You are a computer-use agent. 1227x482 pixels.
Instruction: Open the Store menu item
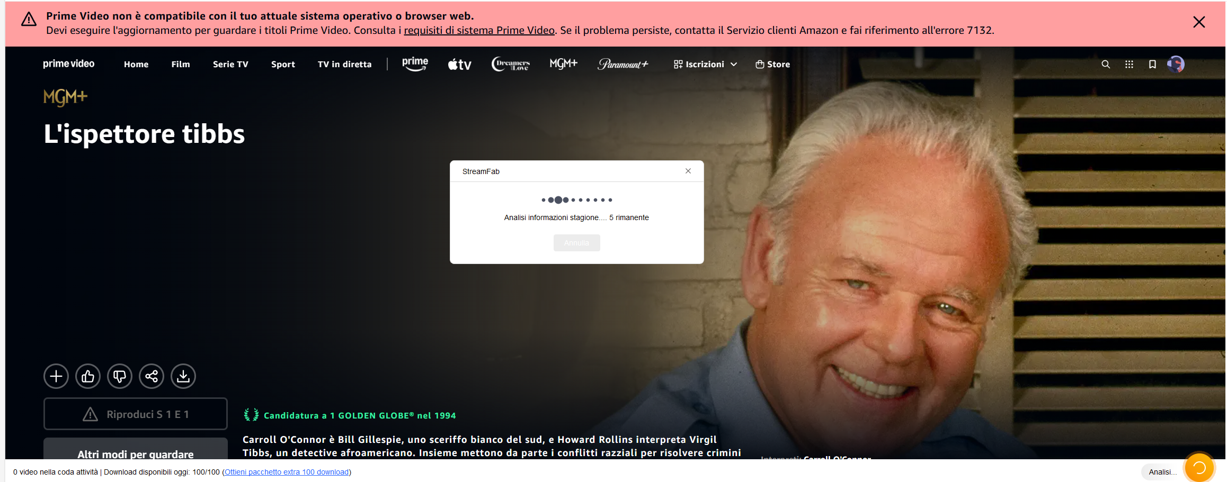[772, 64]
